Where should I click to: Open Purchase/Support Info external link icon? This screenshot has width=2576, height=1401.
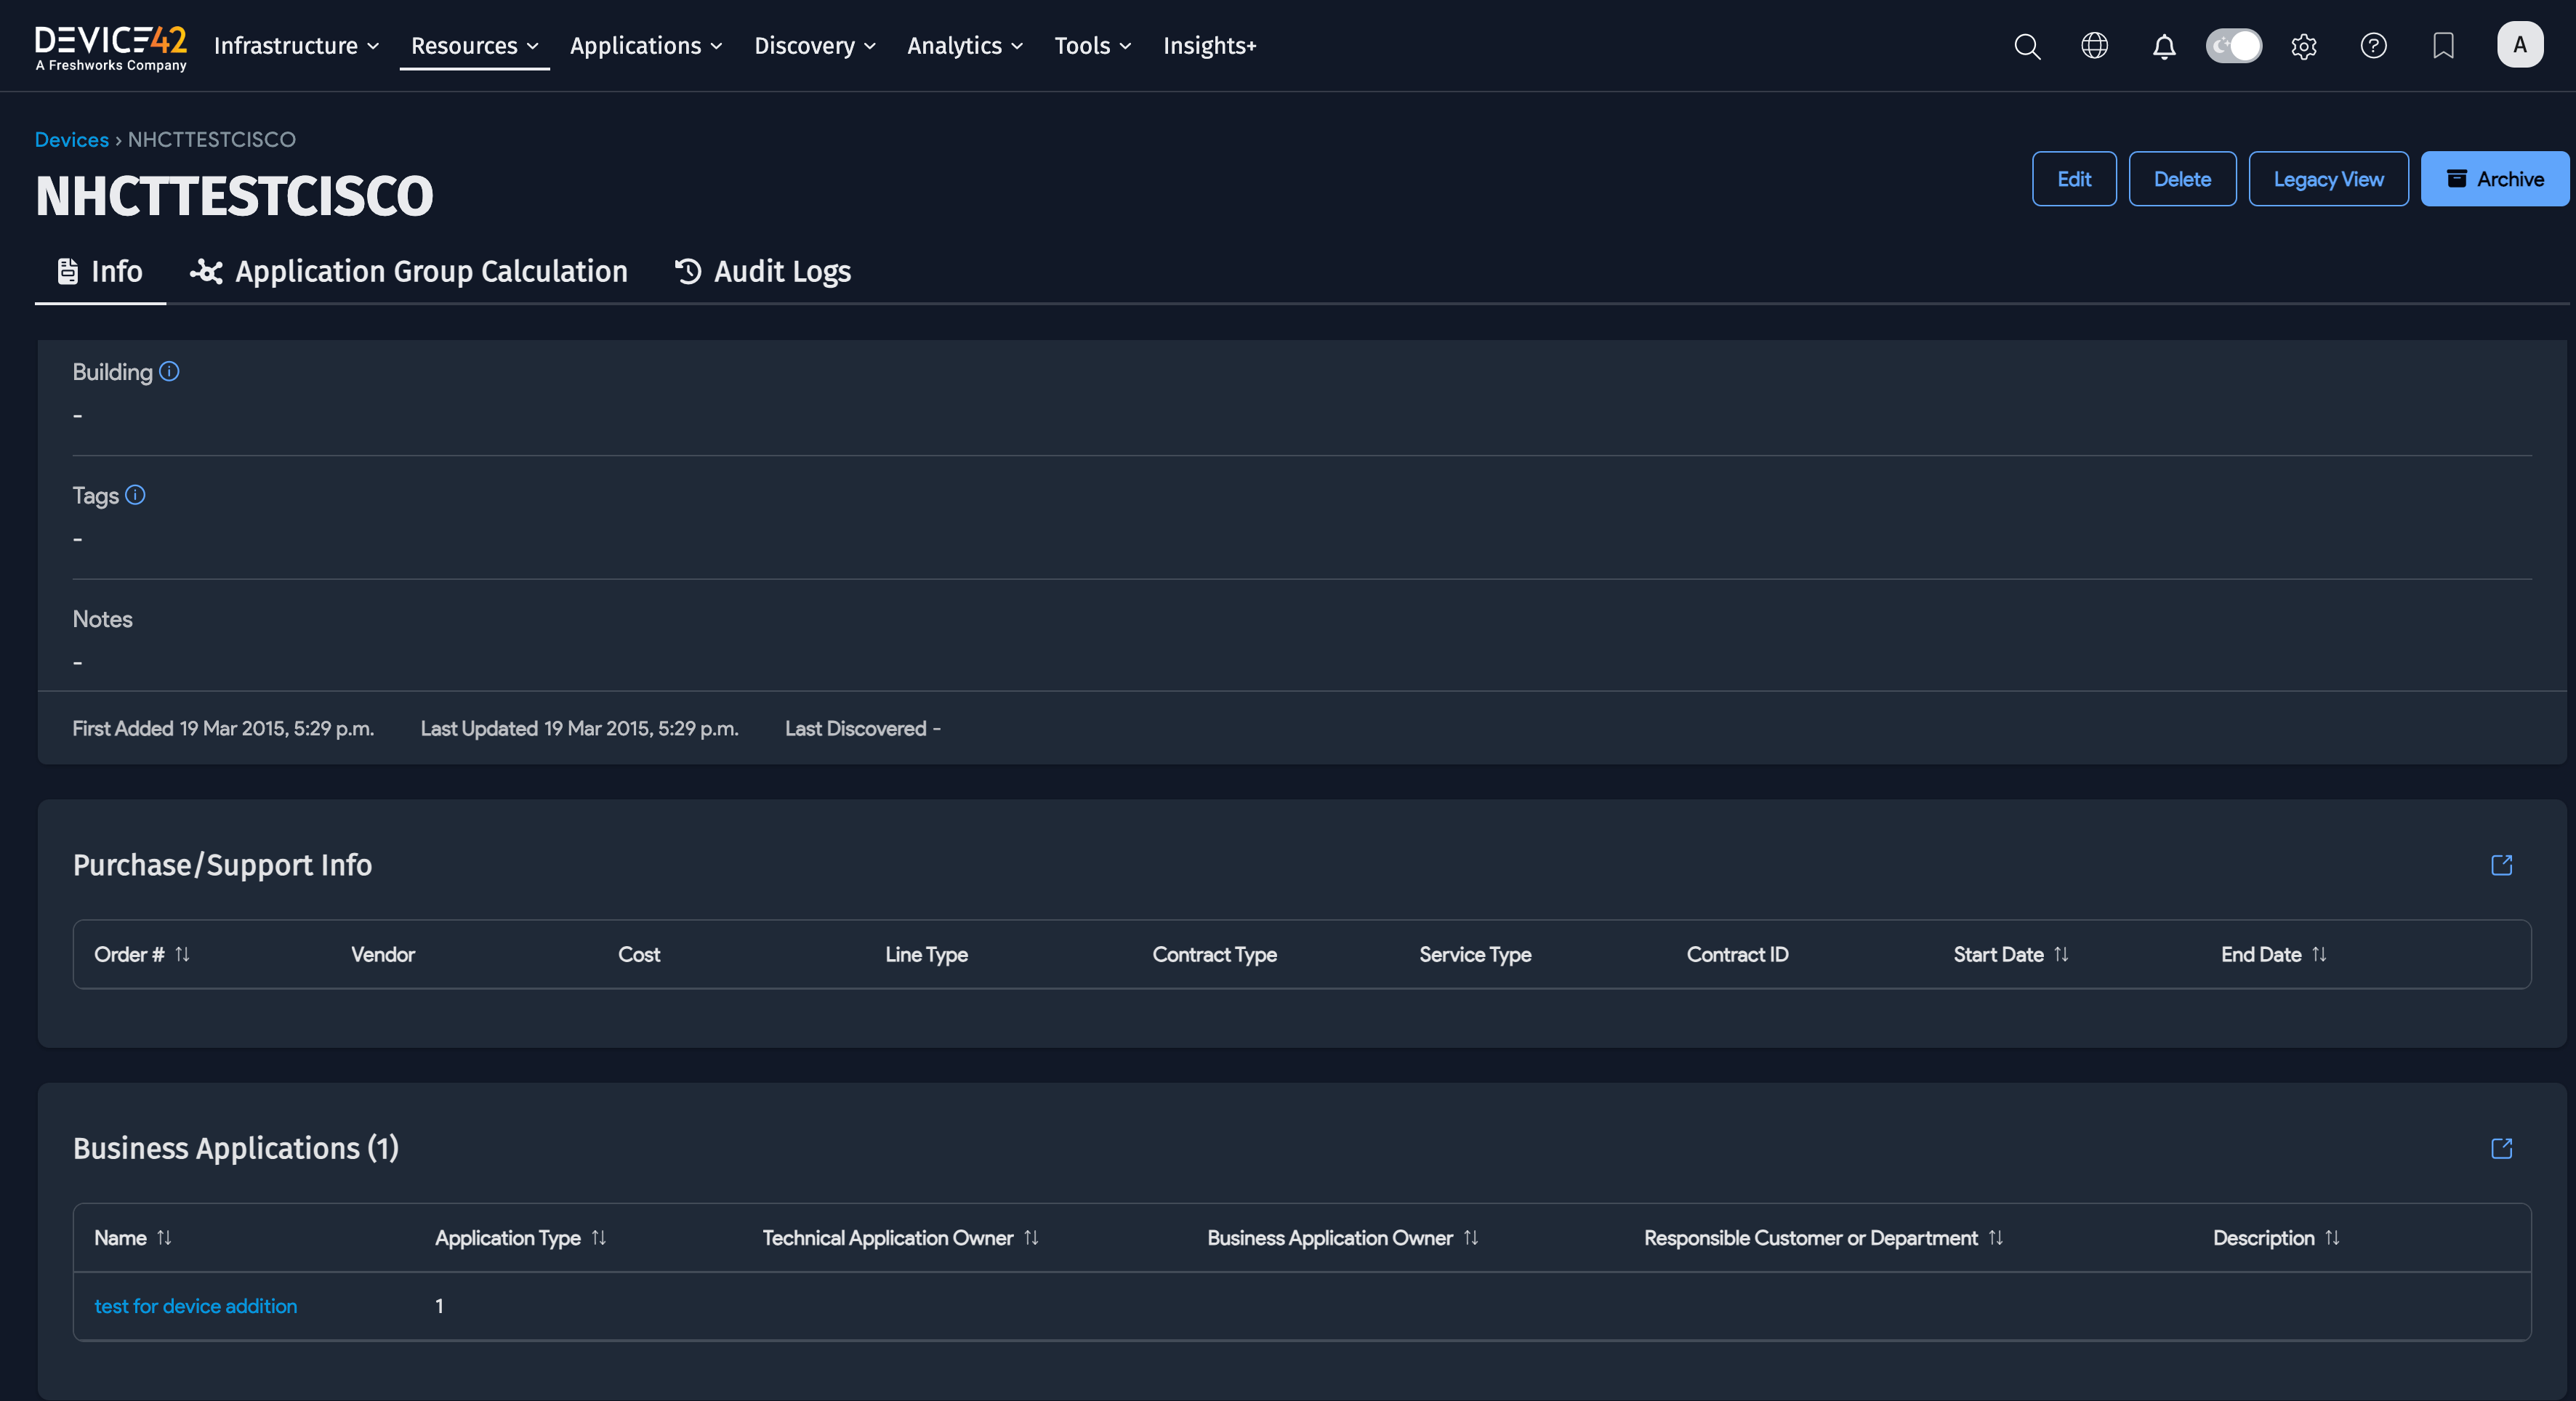[2501, 865]
